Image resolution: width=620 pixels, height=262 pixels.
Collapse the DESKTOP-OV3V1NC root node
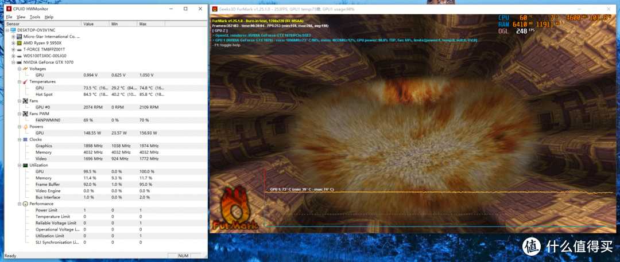(7, 30)
